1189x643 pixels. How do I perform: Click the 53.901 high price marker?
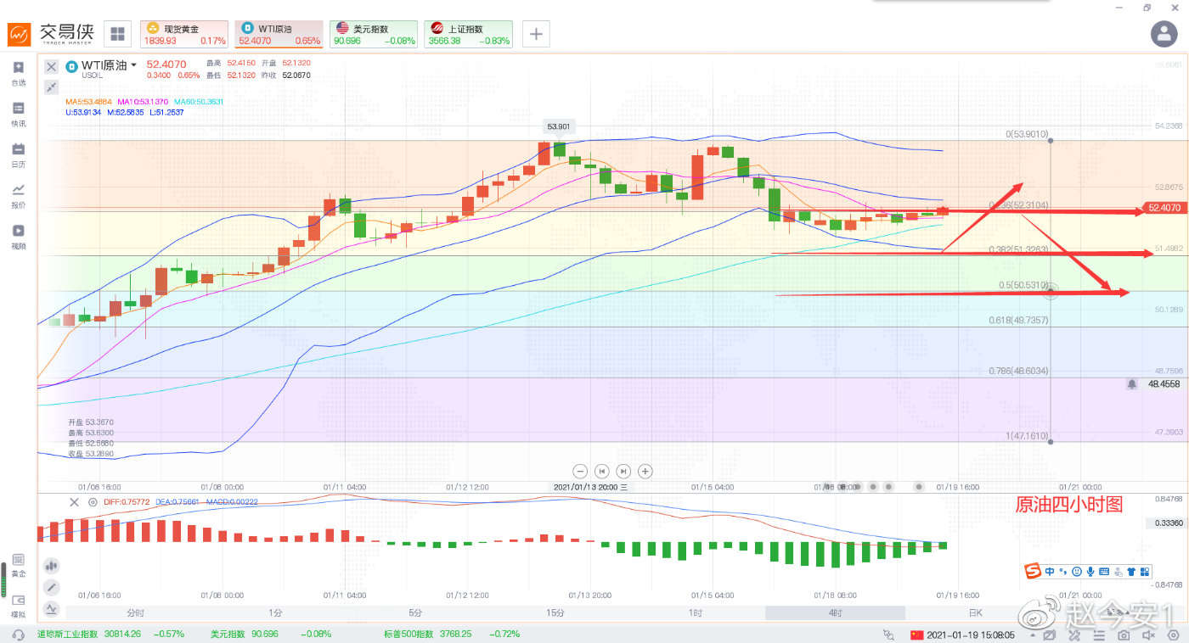tap(558, 126)
